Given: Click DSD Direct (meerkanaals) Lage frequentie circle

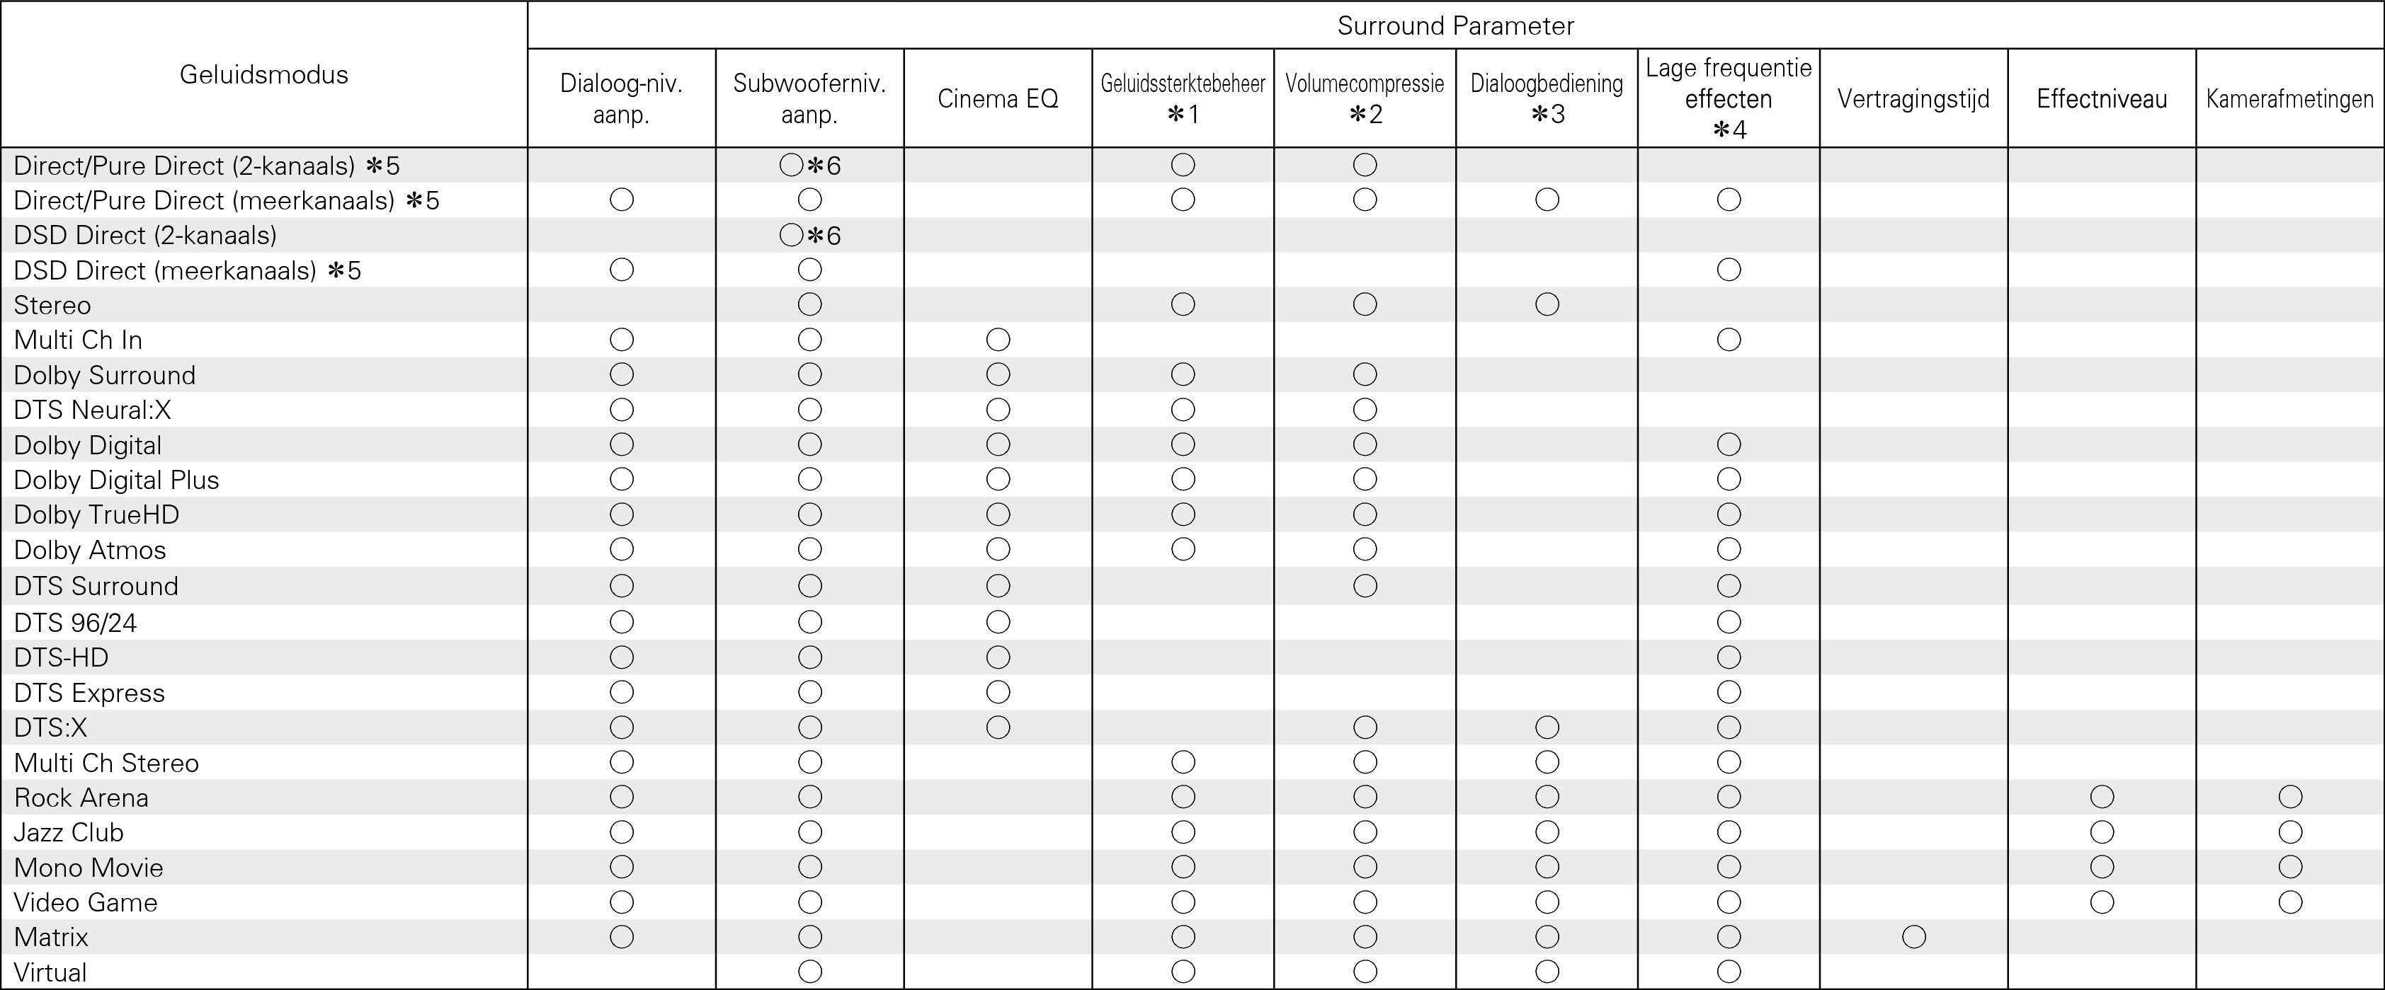Looking at the screenshot, I should tap(1729, 270).
